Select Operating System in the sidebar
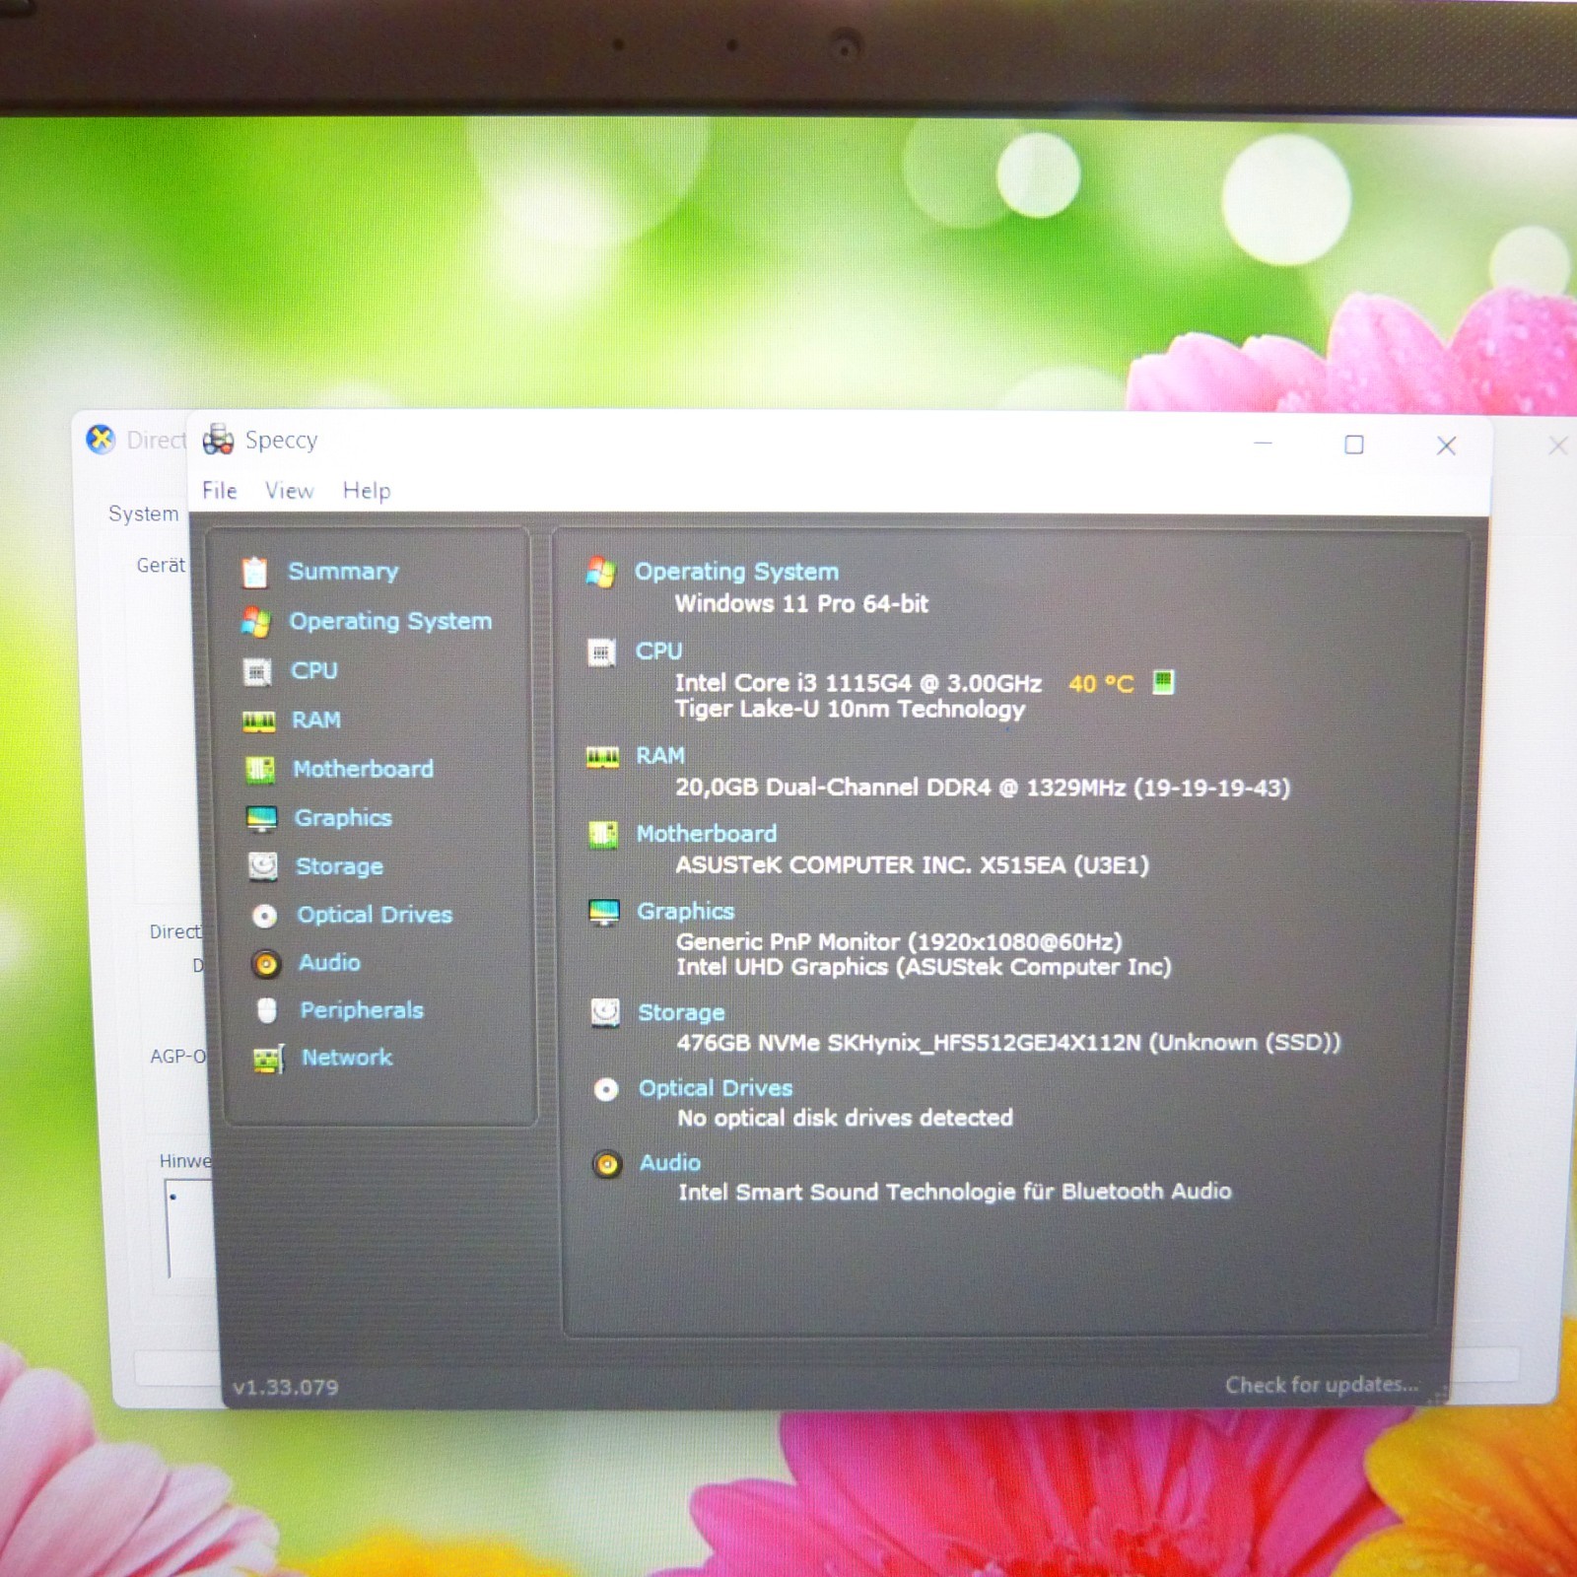This screenshot has height=1577, width=1577. point(390,621)
